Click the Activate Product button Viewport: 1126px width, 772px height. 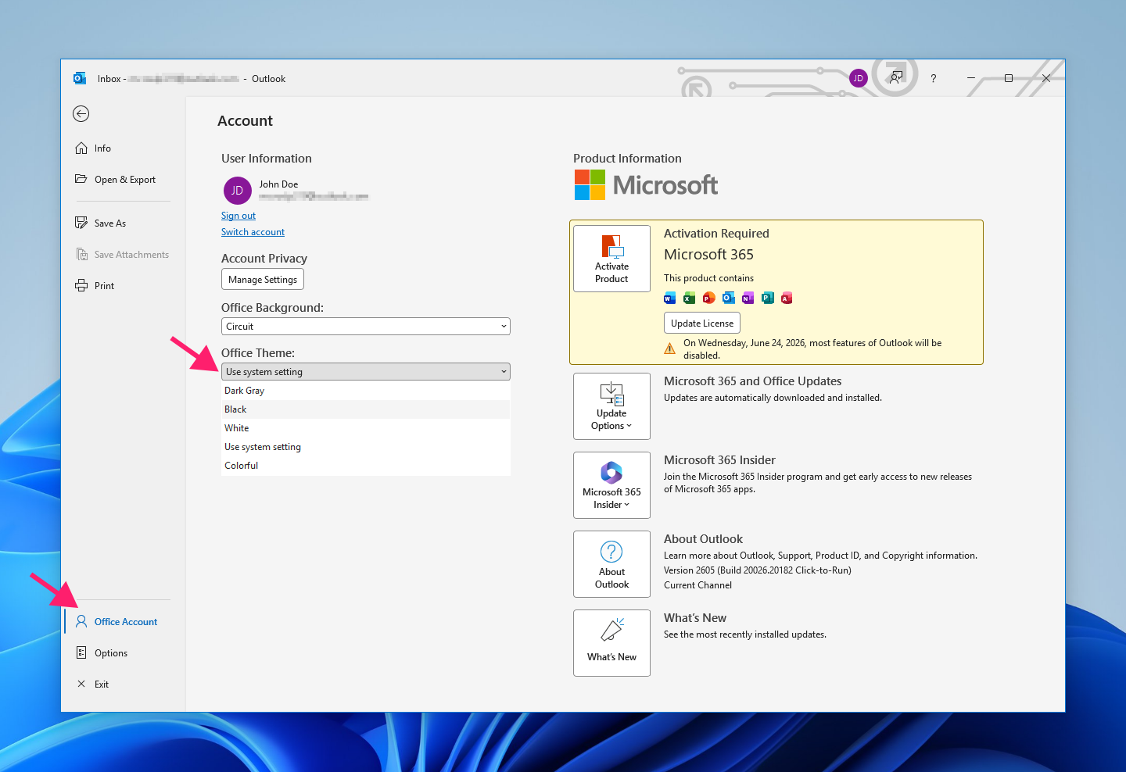[x=611, y=259]
